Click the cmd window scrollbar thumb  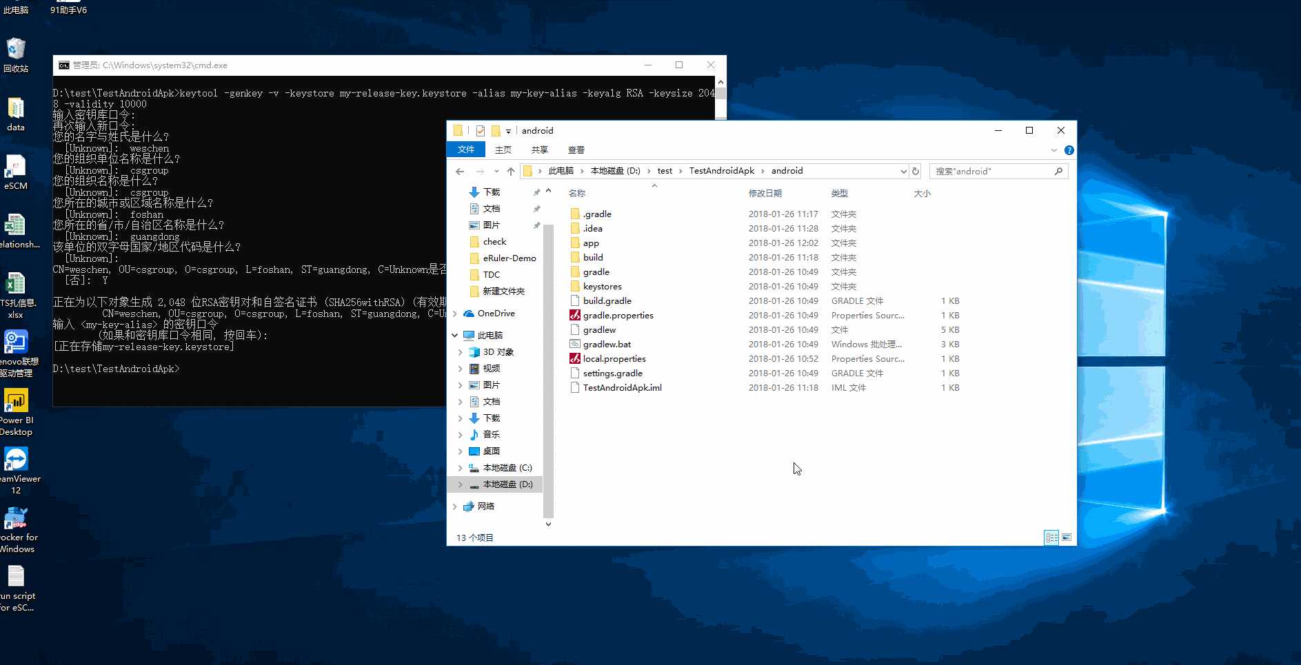[x=720, y=93]
